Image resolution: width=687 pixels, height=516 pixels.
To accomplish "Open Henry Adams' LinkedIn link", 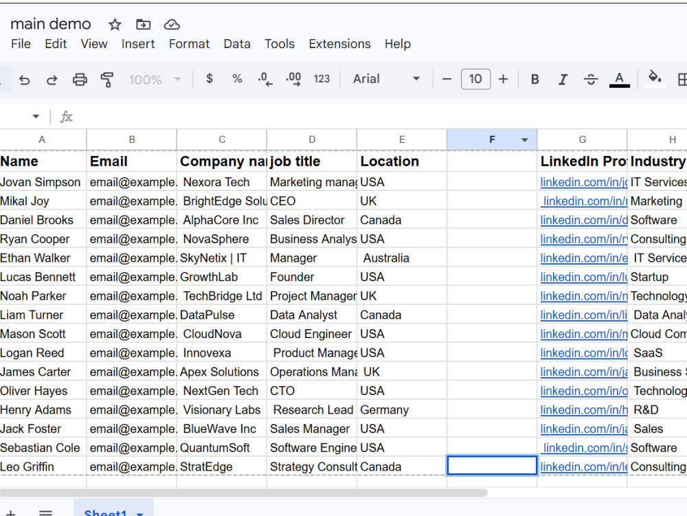I will click(583, 410).
